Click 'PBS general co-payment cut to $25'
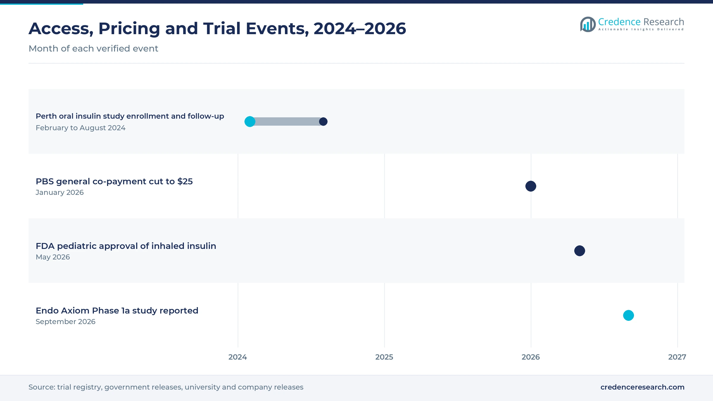 coord(114,181)
